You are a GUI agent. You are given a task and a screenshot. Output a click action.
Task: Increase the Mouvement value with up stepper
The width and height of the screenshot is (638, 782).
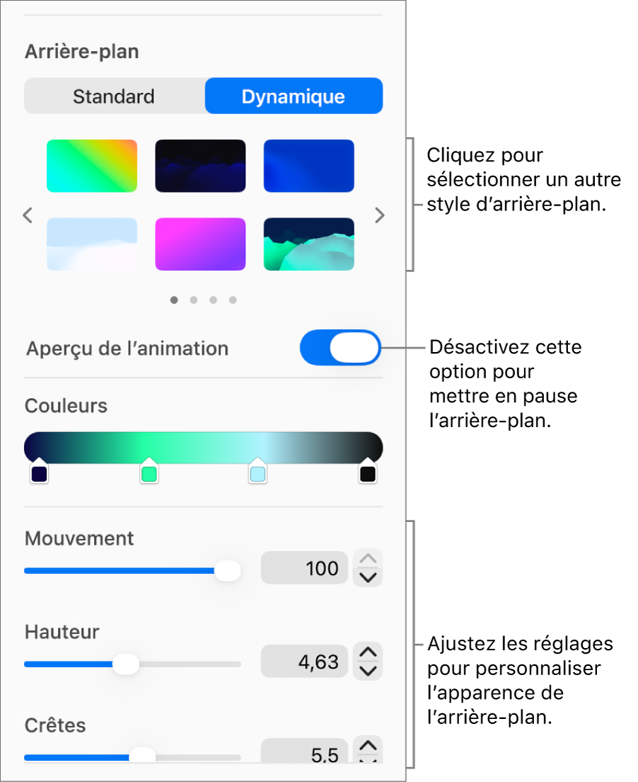tap(368, 559)
